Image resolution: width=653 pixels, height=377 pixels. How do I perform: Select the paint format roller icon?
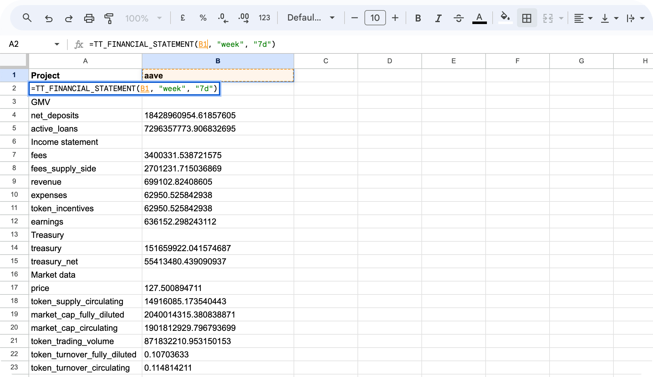coord(109,18)
